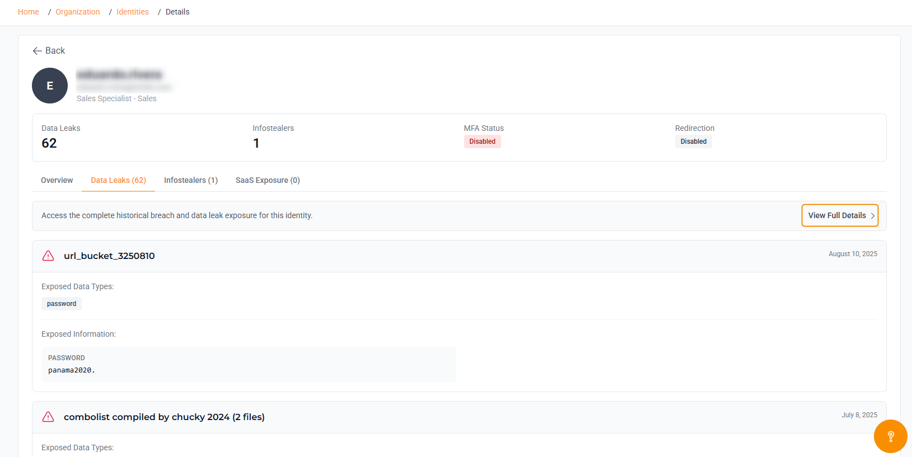Click the red MFA Status Disabled badge
This screenshot has height=457, width=912.
(x=482, y=142)
